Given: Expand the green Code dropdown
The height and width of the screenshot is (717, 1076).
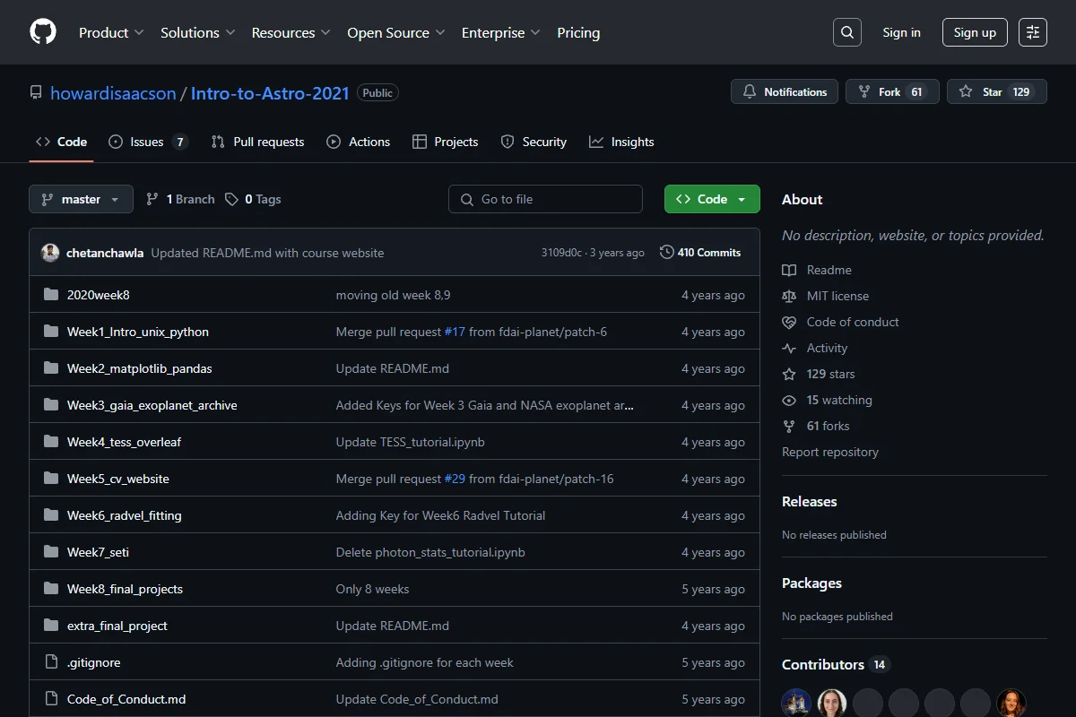Looking at the screenshot, I should [x=712, y=199].
